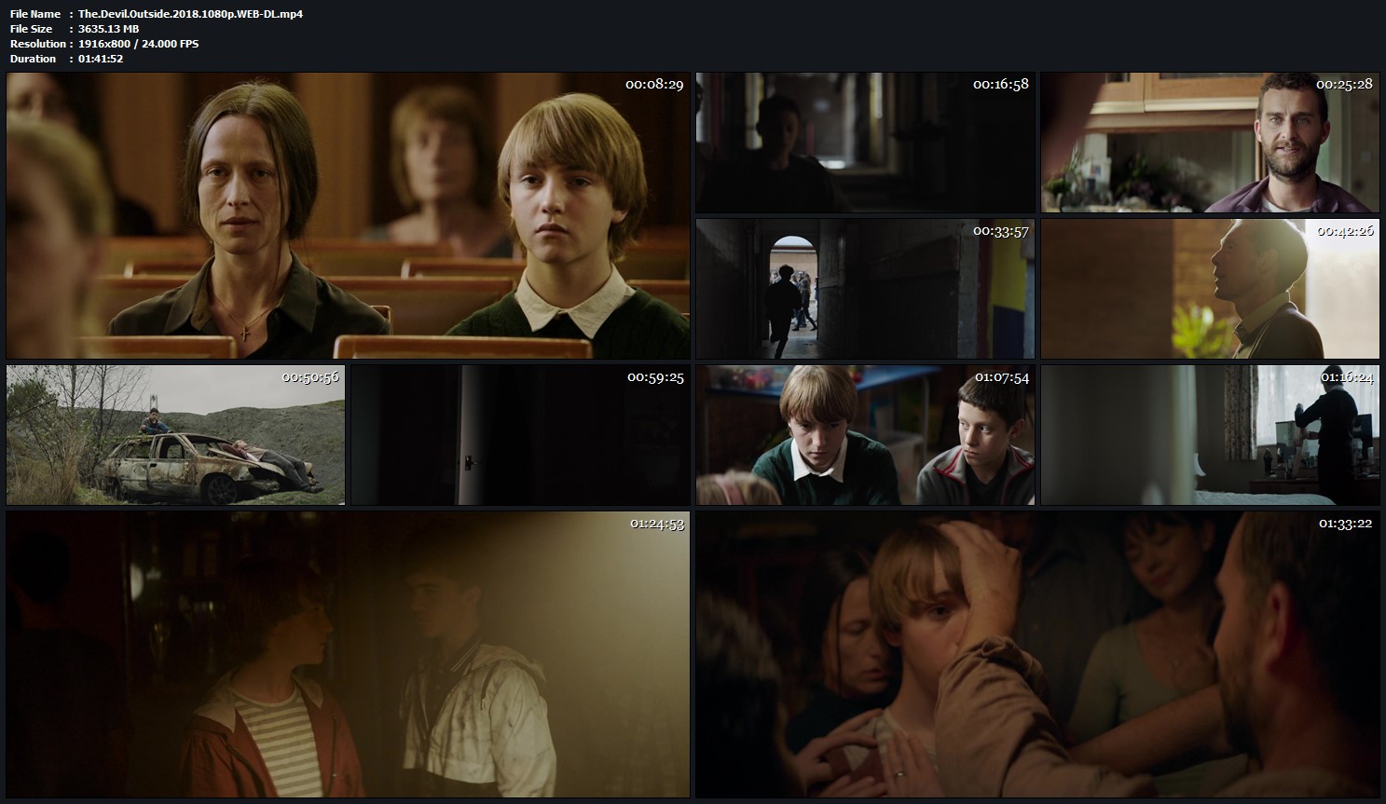This screenshot has height=804, width=1386.
Task: Select the thumbnail at 01:33:22
Action: click(x=1037, y=654)
